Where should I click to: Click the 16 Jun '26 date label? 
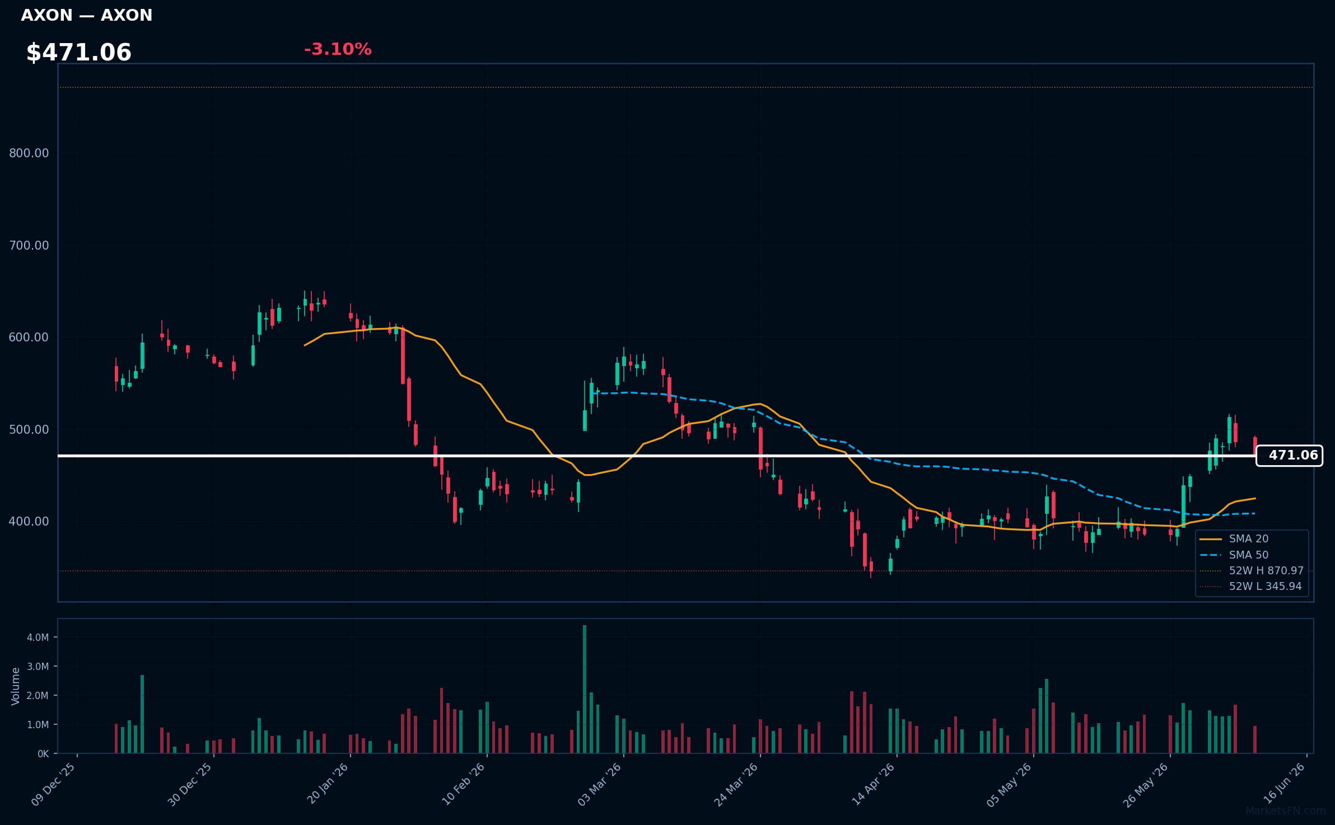[x=1285, y=782]
